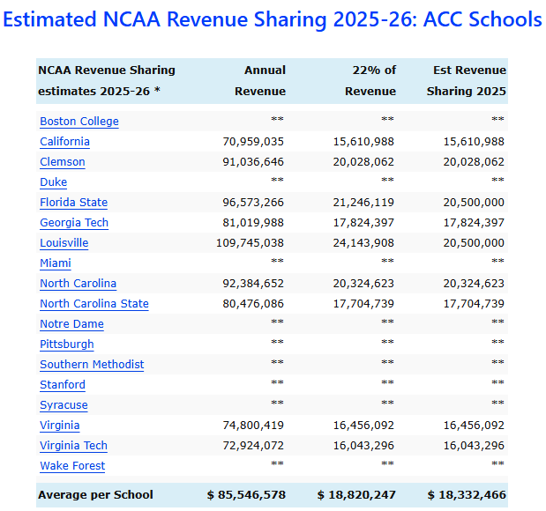Select Louisville annual revenue 109,745,038

coord(250,243)
